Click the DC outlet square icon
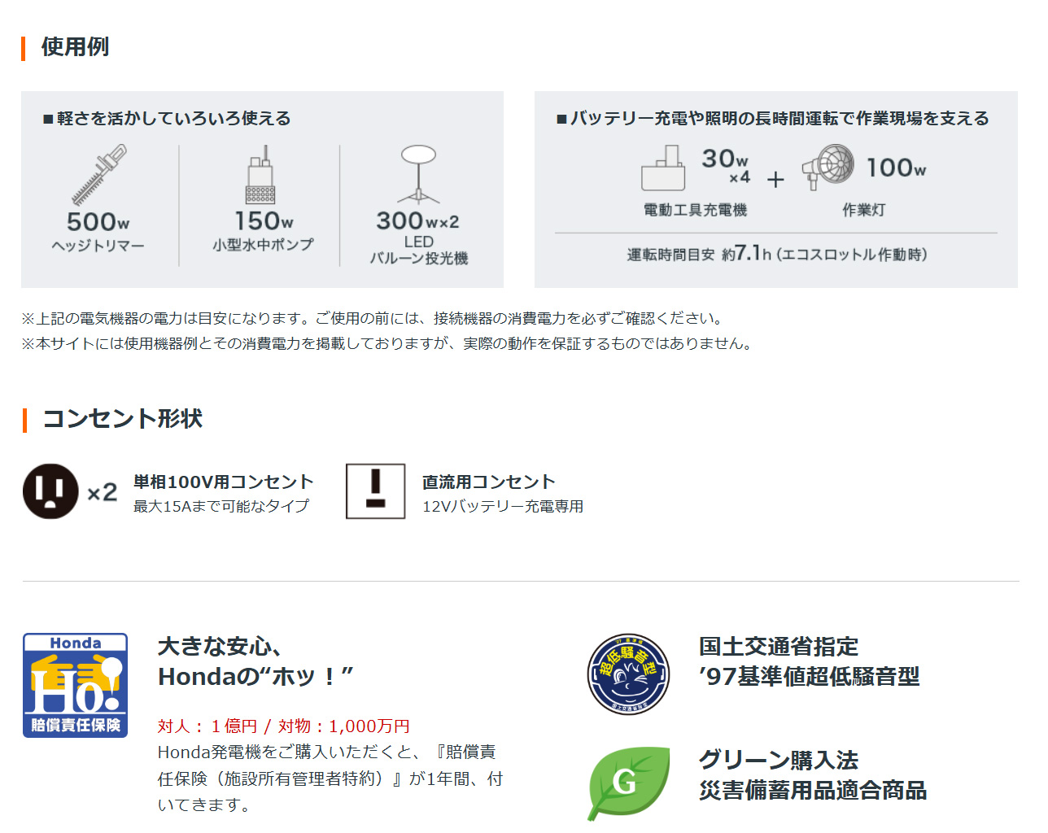Viewport: 1048px width, 833px height. (375, 491)
